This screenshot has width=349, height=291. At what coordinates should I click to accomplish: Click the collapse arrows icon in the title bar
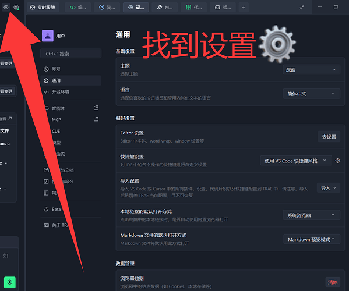pyautogui.click(x=302, y=8)
